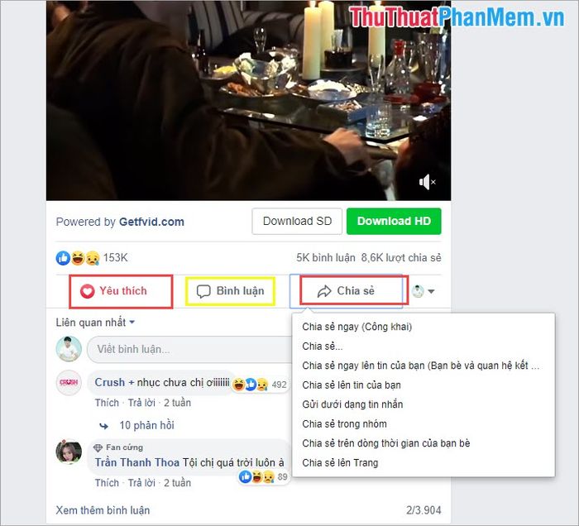579x526 pixels.
Task: Open the Xem thêm bình luận link
Action: [103, 510]
